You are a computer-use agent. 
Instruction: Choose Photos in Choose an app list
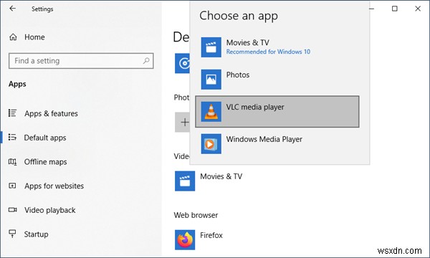pos(277,80)
